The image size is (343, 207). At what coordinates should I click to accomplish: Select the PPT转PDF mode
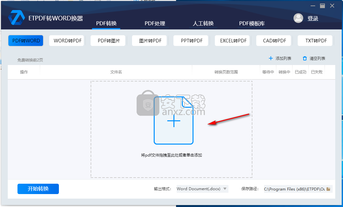[191, 41]
